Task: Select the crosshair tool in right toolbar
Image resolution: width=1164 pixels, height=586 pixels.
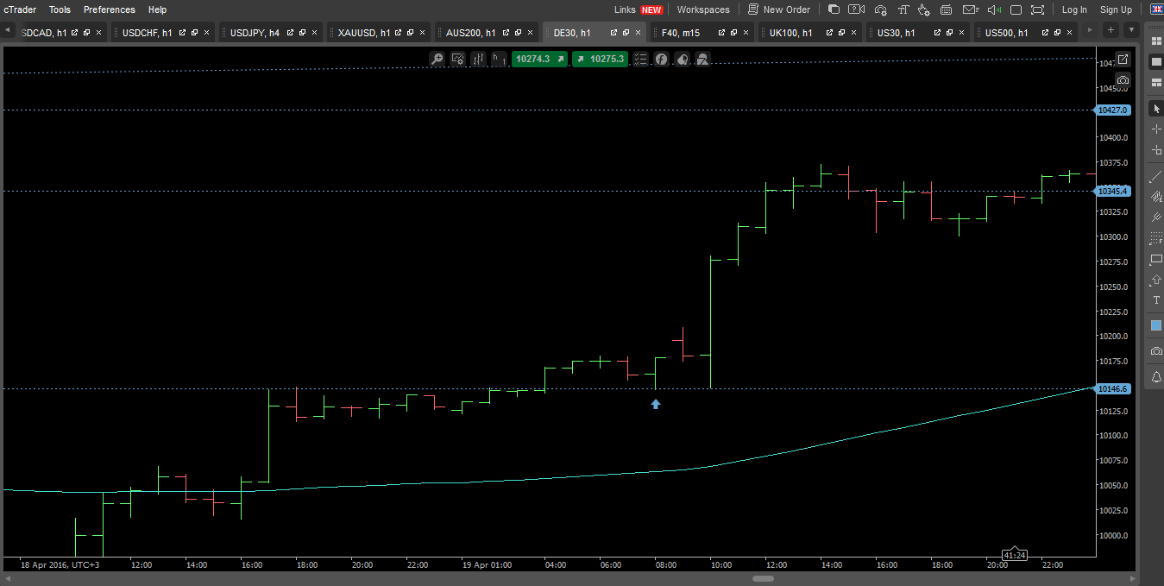Action: (x=1156, y=129)
